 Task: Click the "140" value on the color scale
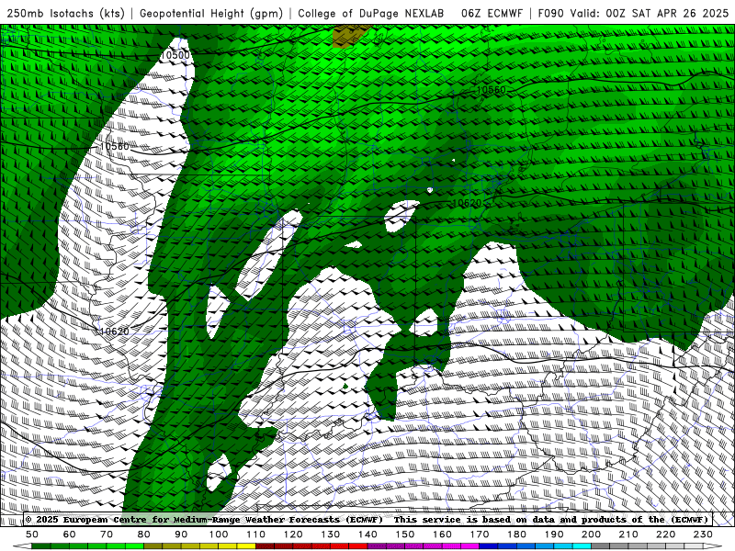368,534
